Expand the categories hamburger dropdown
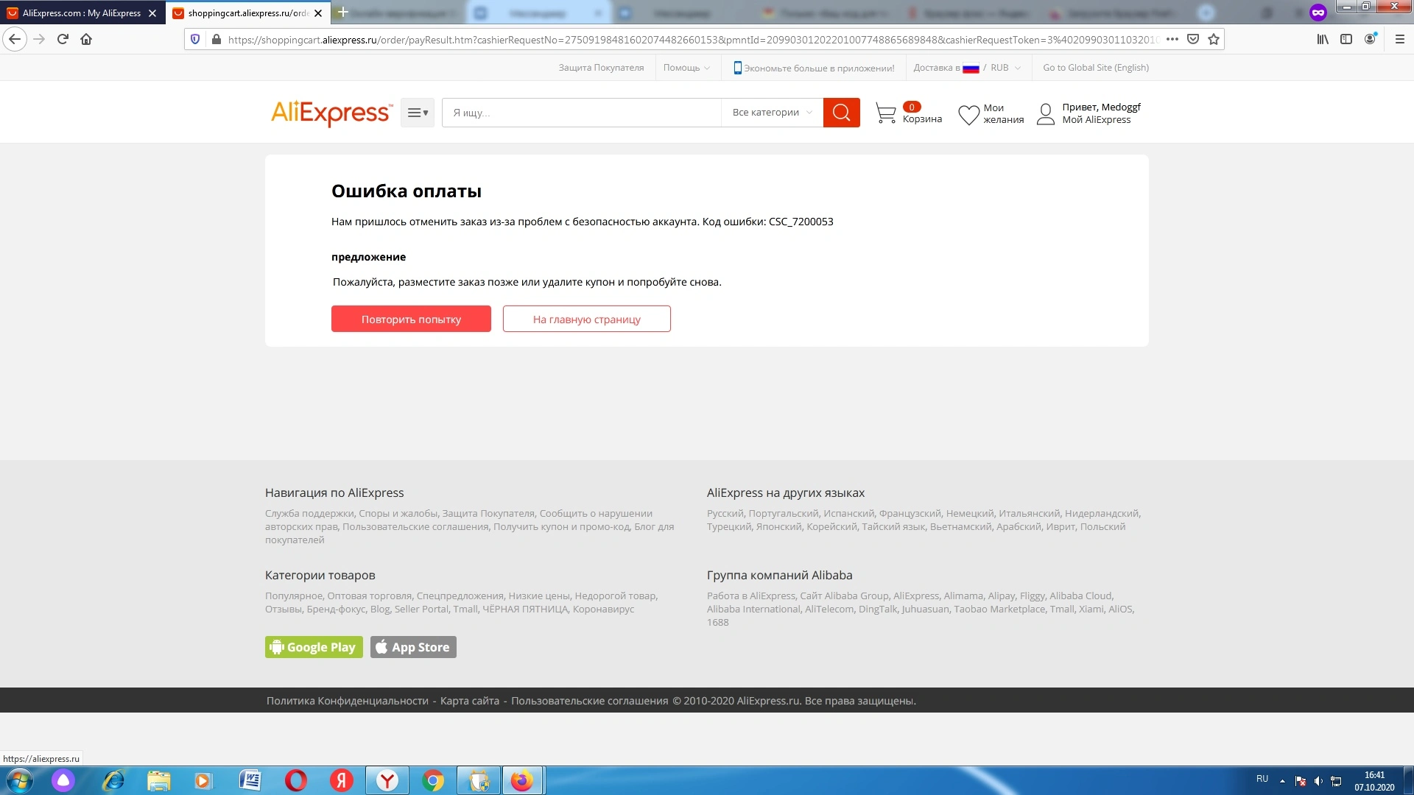This screenshot has width=1414, height=795. (418, 113)
